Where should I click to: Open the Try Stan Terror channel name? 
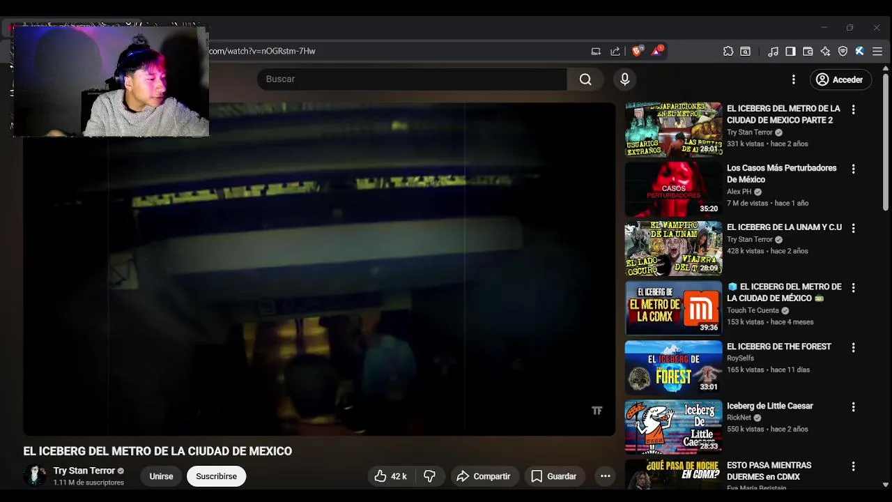point(84,471)
